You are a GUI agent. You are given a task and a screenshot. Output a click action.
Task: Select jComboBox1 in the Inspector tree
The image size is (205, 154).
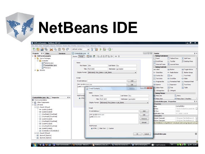(49, 131)
